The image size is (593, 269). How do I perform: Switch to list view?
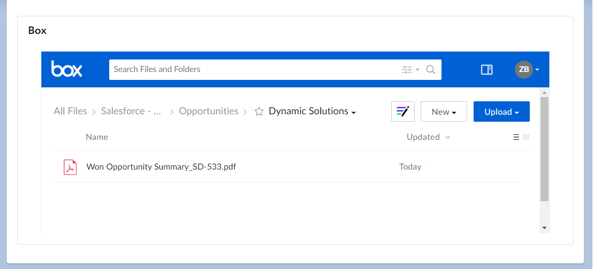point(516,137)
